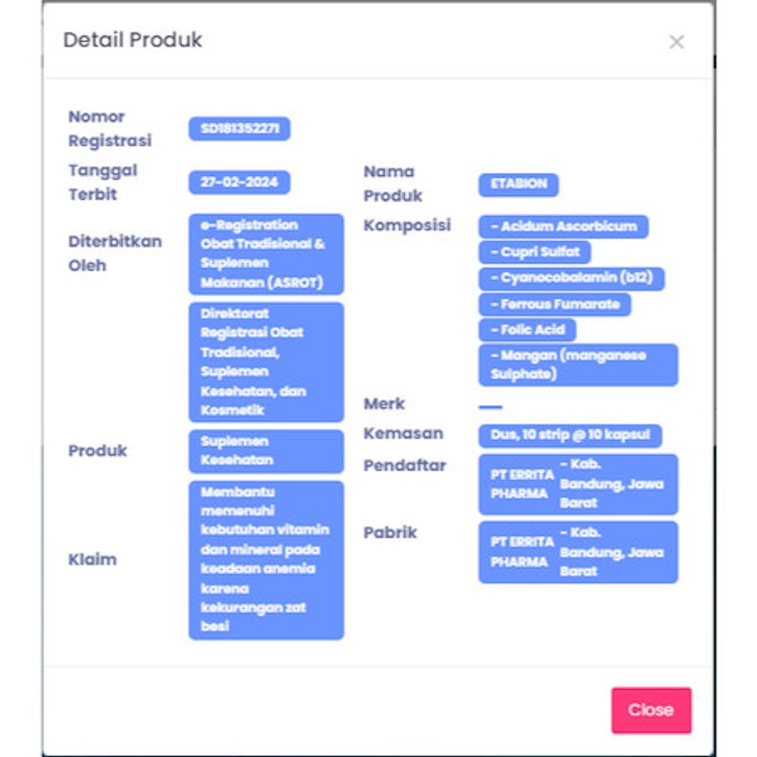This screenshot has width=757, height=757.
Task: Click the Acidum Ascorbicum composition tag
Action: pos(563,226)
